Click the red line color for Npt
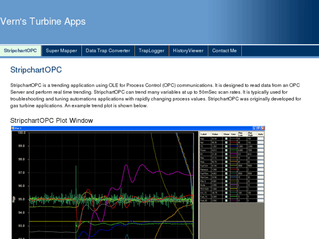The image size is (319, 239). click(233, 143)
